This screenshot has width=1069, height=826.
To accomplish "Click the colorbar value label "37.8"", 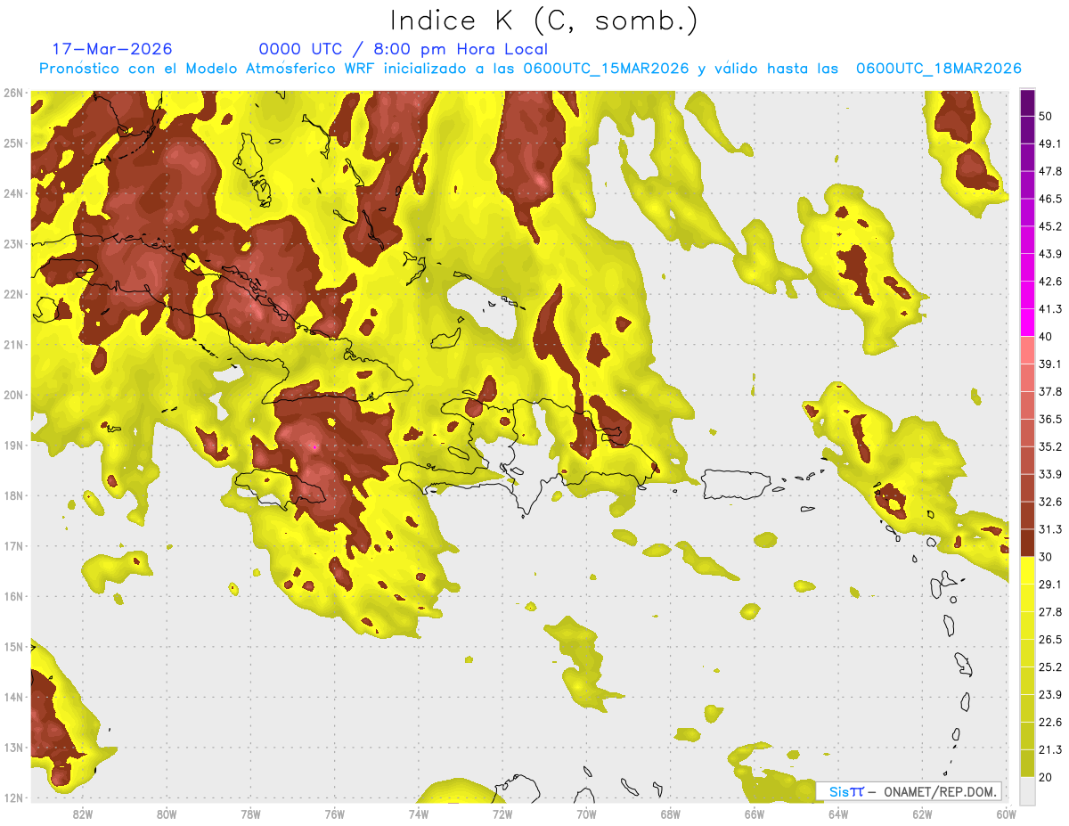I will tap(1049, 392).
